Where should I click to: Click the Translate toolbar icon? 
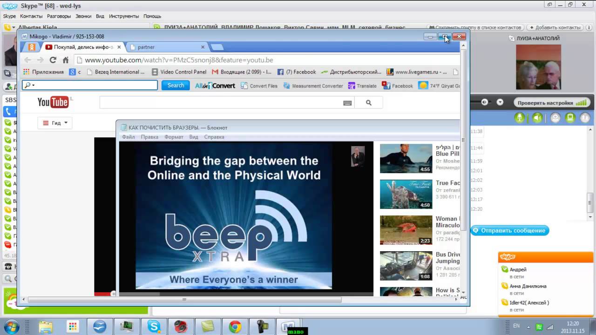click(x=362, y=86)
